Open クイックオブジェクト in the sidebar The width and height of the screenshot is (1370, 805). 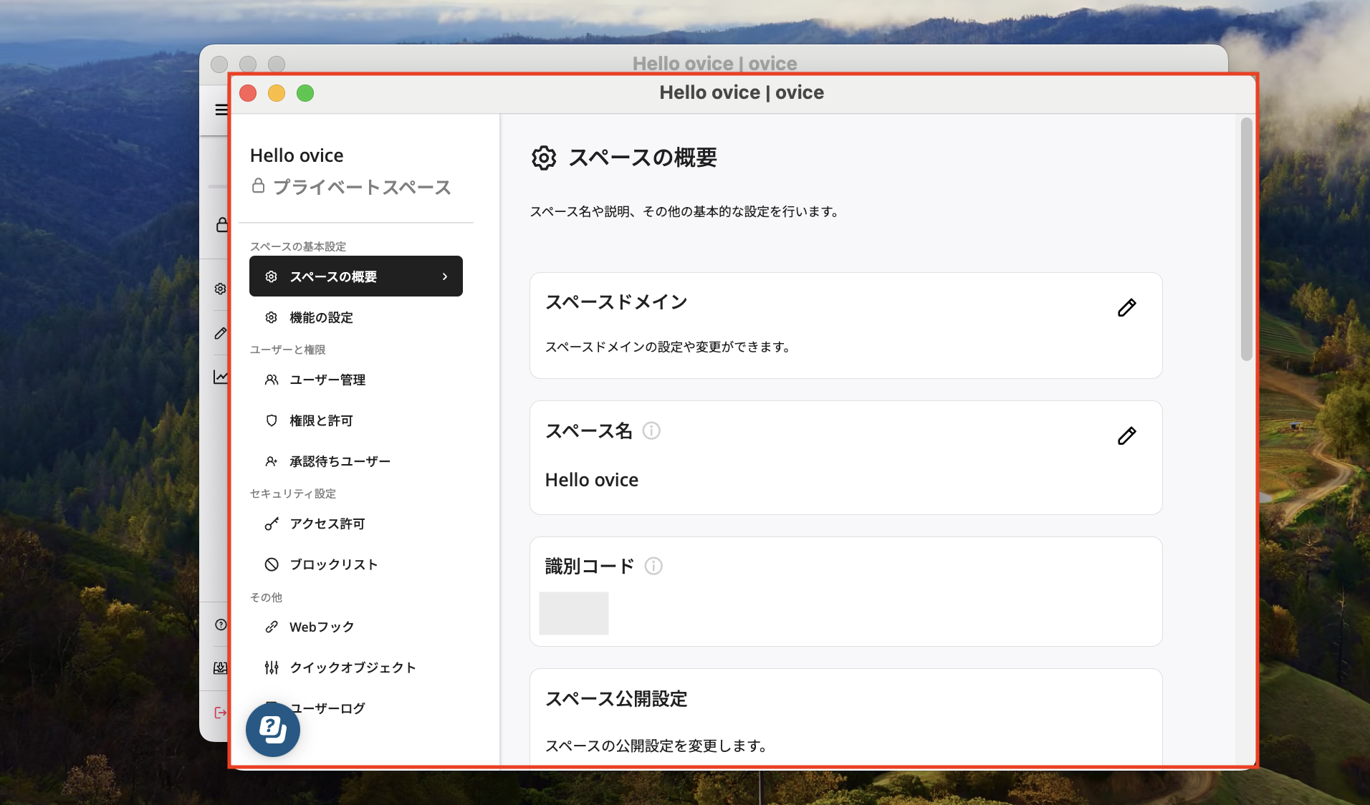(x=356, y=667)
